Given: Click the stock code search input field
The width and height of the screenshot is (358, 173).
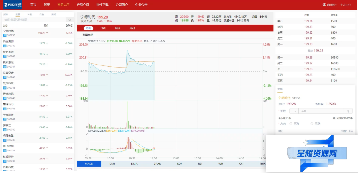Looking at the screenshot, I should 34,20.
